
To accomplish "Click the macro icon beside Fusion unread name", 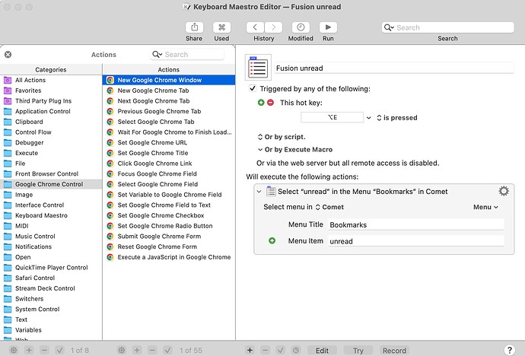I will (x=258, y=68).
